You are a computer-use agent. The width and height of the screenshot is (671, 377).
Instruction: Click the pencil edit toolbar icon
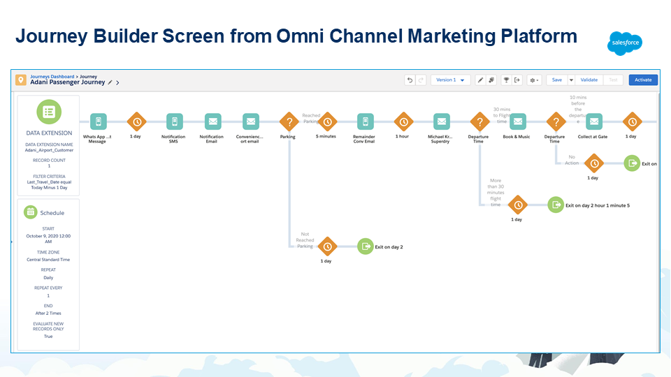(x=481, y=80)
